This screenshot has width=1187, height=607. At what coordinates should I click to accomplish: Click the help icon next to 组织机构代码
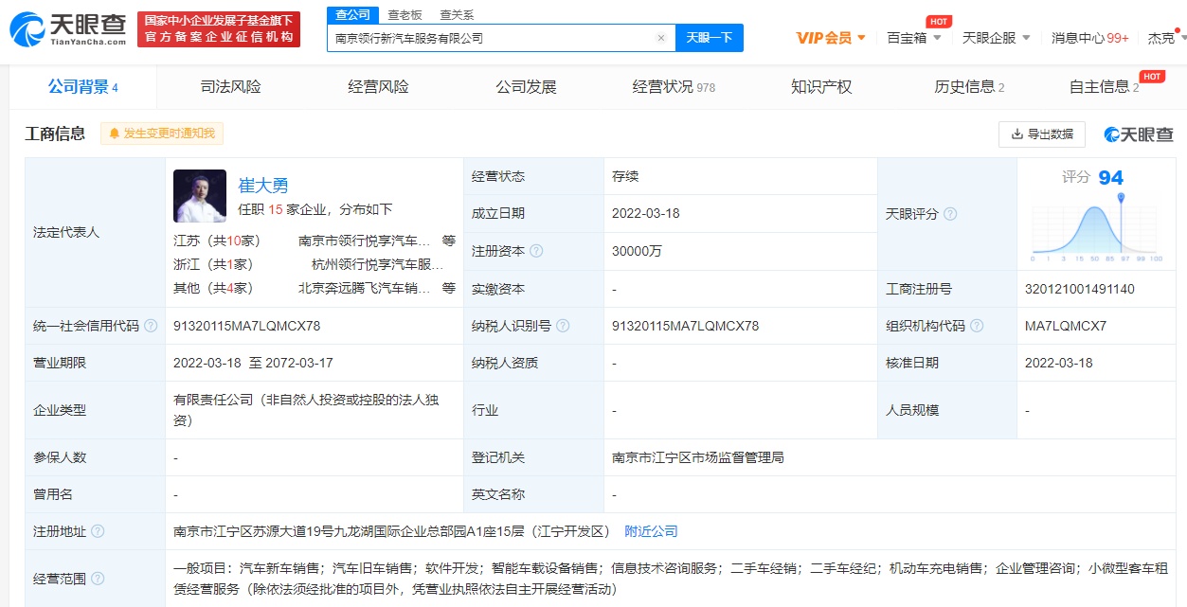(977, 326)
